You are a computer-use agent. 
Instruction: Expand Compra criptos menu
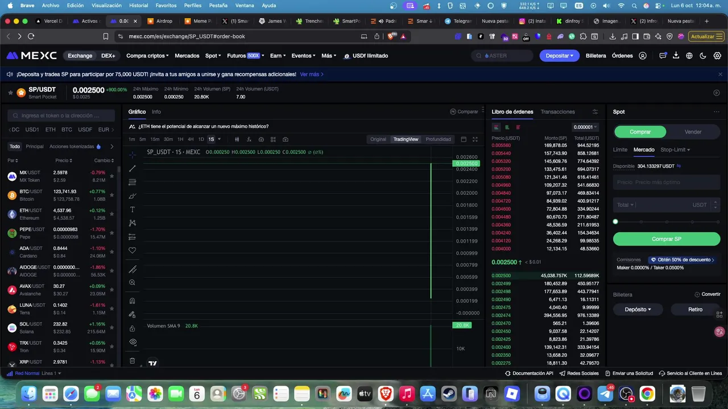(147, 56)
